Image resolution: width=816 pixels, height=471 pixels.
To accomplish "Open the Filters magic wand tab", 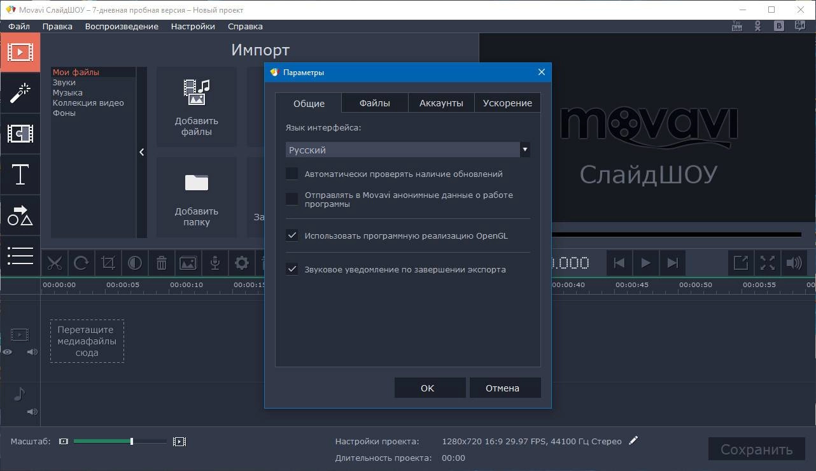I will tap(20, 93).
